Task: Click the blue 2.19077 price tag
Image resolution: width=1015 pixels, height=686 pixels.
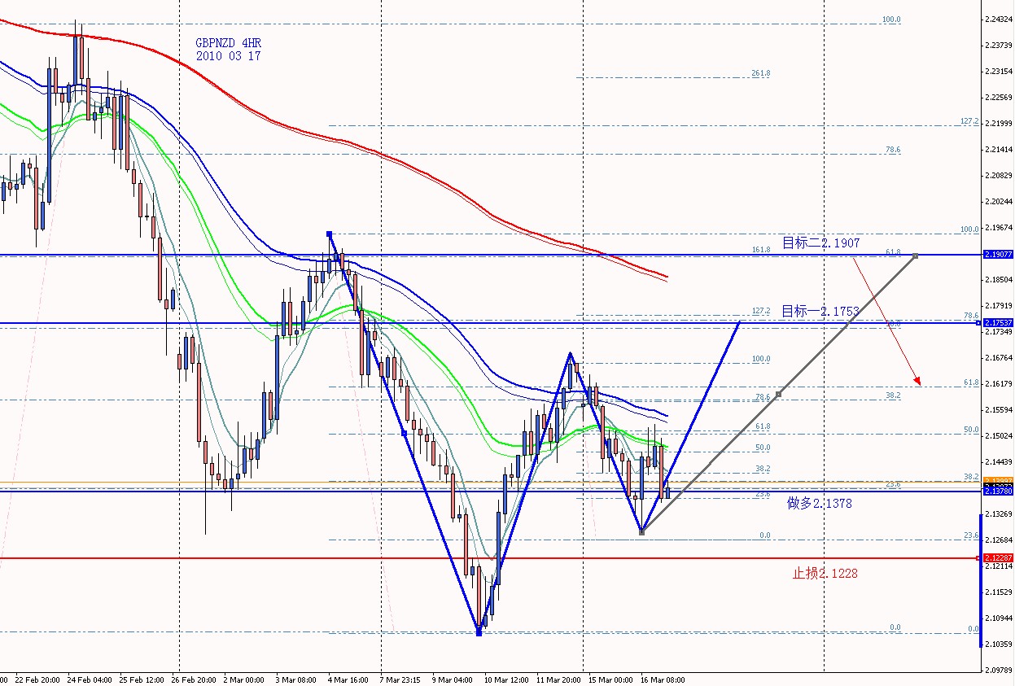Action: 997,255
